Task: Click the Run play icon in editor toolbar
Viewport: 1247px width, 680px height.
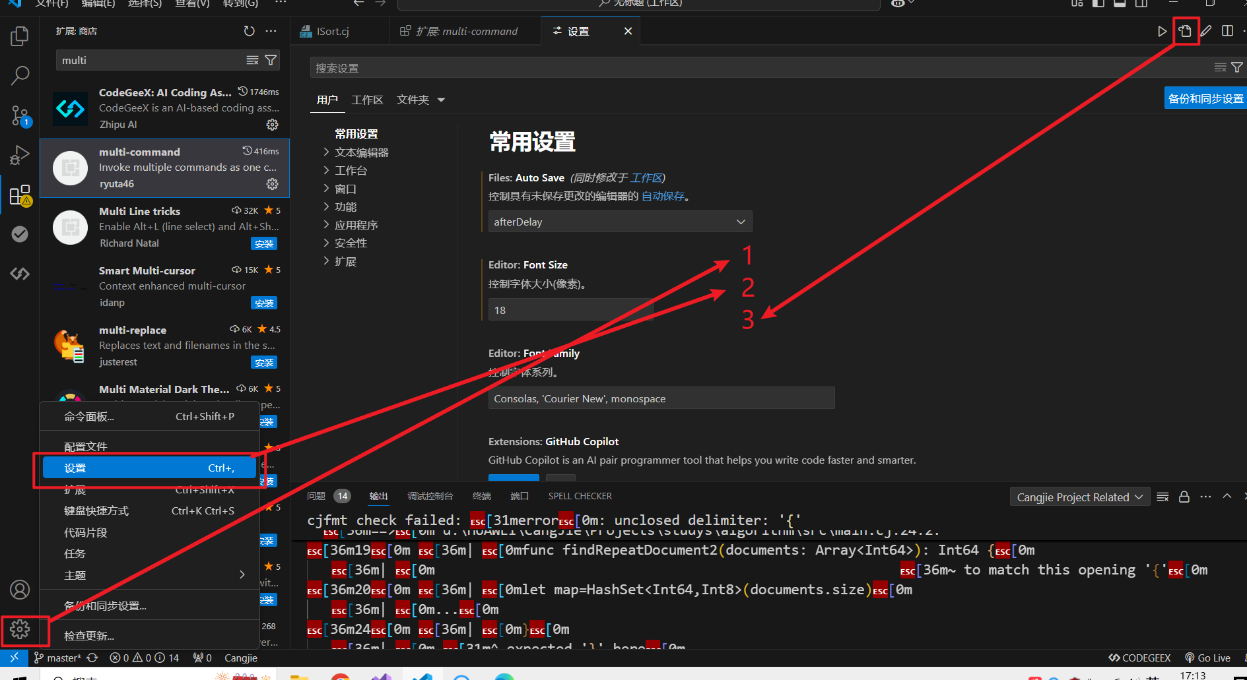Action: [1162, 31]
